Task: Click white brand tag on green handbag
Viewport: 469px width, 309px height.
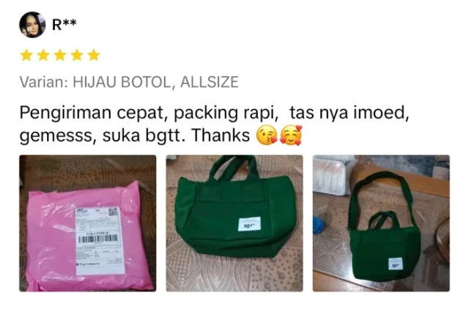Action: click(x=249, y=224)
